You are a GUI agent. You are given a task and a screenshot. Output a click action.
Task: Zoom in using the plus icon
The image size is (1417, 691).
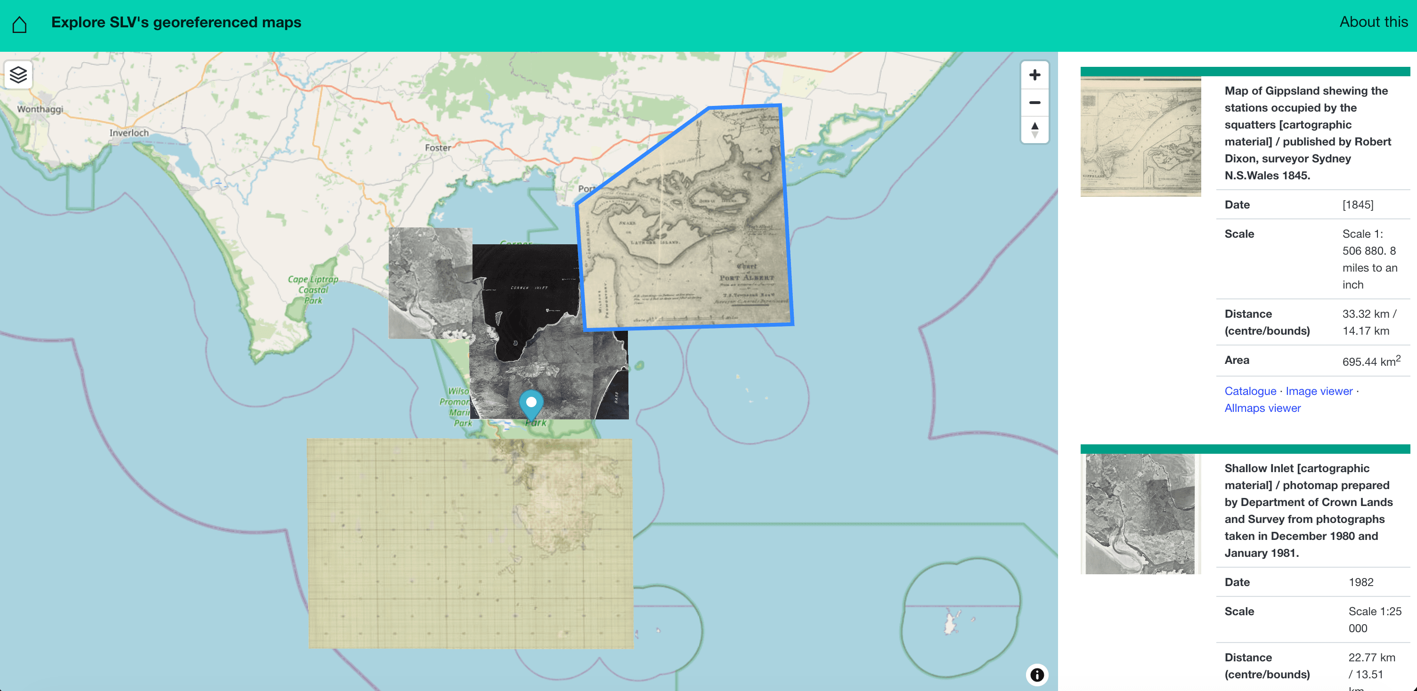1034,74
